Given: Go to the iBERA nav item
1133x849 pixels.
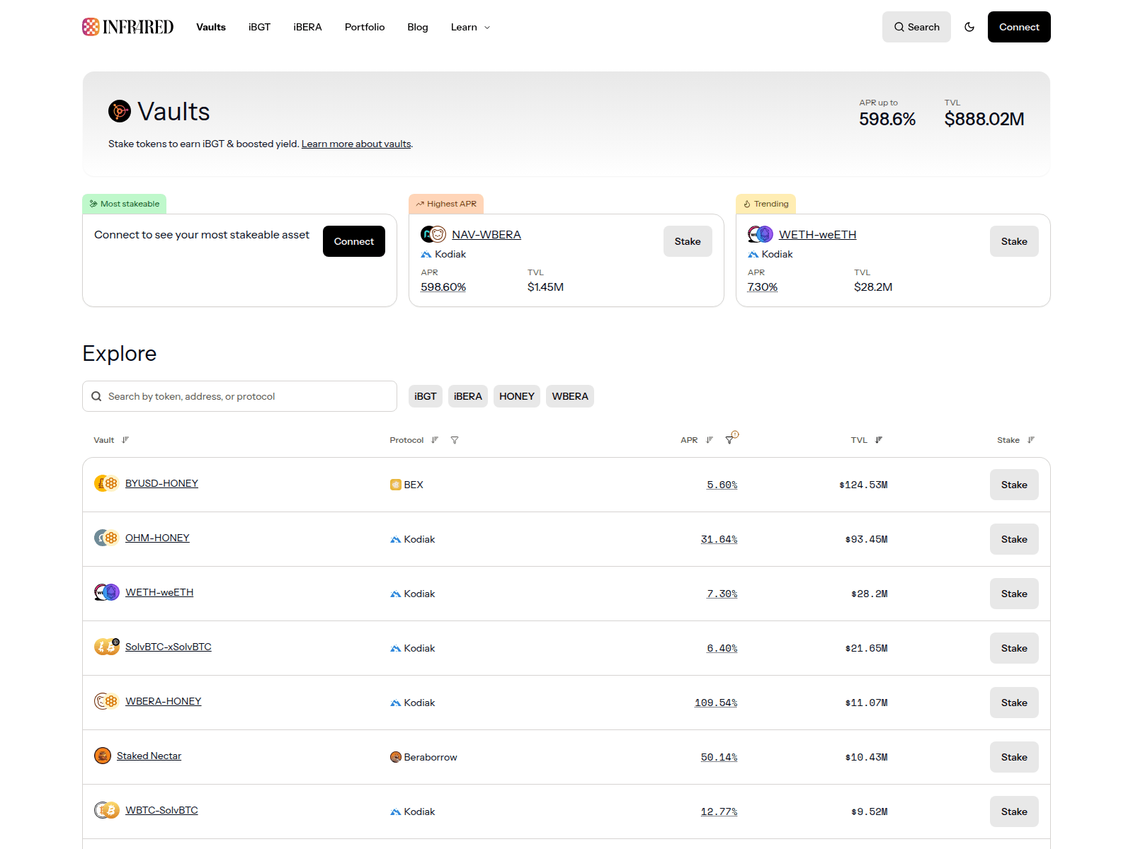Looking at the screenshot, I should 307,27.
